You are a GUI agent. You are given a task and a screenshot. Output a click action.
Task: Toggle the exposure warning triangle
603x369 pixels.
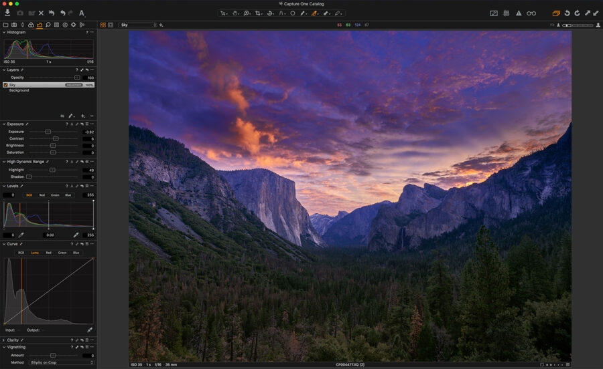click(x=519, y=13)
